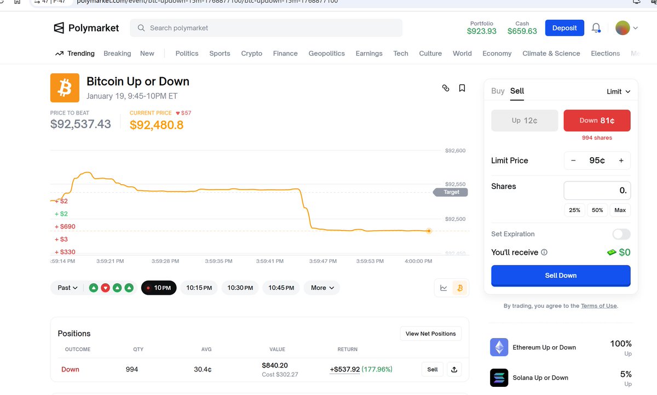Click the first green past result icon
The image size is (657, 395).
[x=94, y=288]
